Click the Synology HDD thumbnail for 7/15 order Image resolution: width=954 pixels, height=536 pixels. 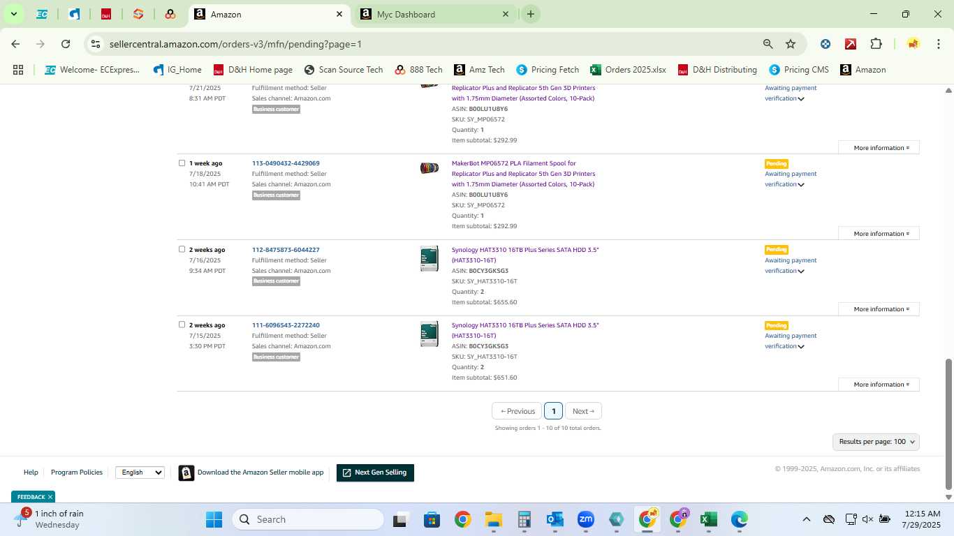pos(429,334)
